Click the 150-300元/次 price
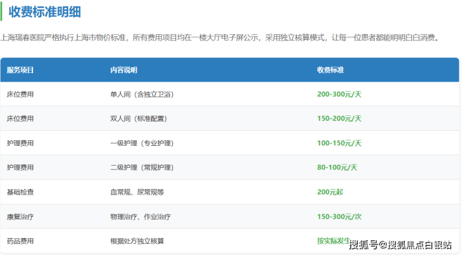 pos(339,216)
